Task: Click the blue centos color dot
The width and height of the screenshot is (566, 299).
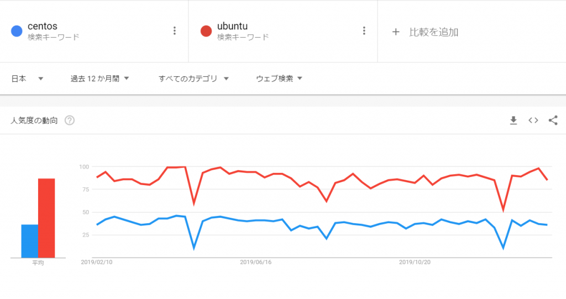Action: (x=17, y=31)
